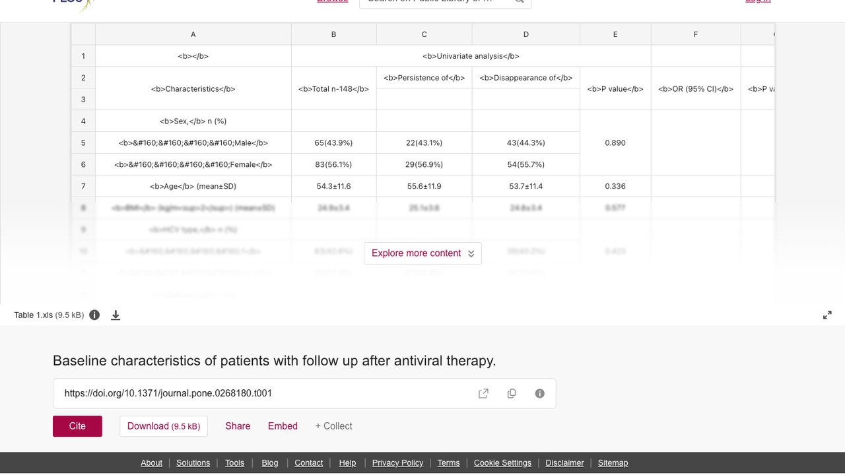Click the P value cell 0.336

[x=615, y=186]
